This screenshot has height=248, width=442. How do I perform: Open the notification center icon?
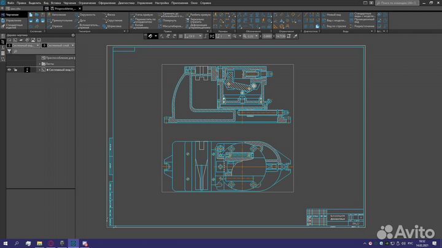[x=435, y=244]
